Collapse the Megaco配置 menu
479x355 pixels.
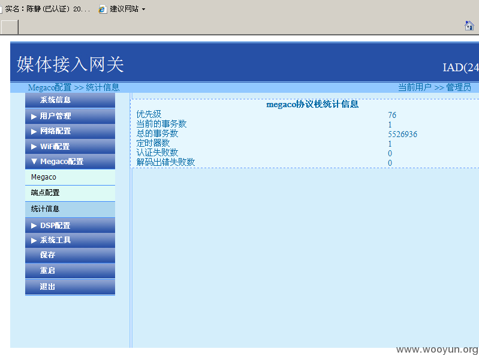pyautogui.click(x=70, y=162)
